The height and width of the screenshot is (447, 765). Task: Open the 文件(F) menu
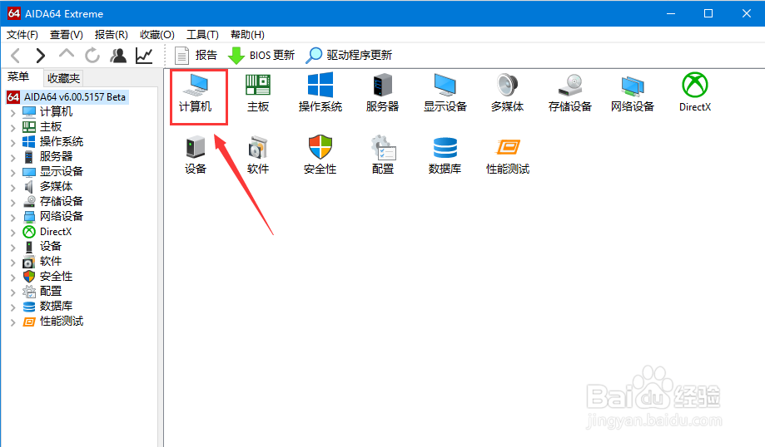(x=22, y=35)
